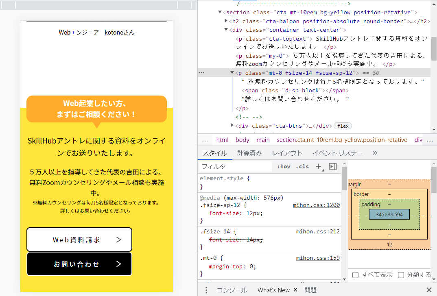437x296 pixels.
Task: Expand the h2 cta-baloon element
Action: [226, 21]
